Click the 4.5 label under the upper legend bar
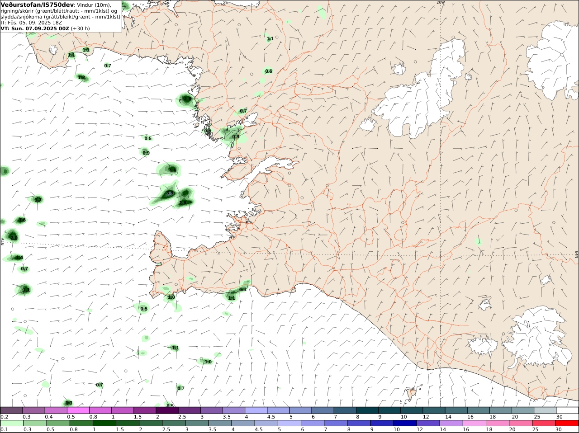 pyautogui.click(x=271, y=417)
